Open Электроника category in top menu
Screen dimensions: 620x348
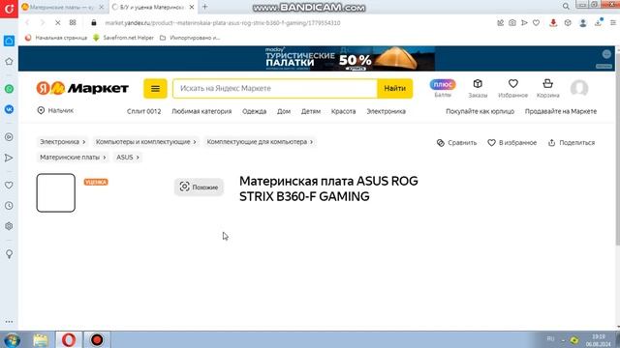click(x=386, y=111)
